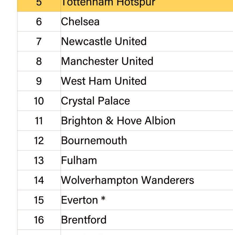This screenshot has width=233, height=235.
Task: Click rank number 13 cell
Action: pyautogui.click(x=39, y=160)
